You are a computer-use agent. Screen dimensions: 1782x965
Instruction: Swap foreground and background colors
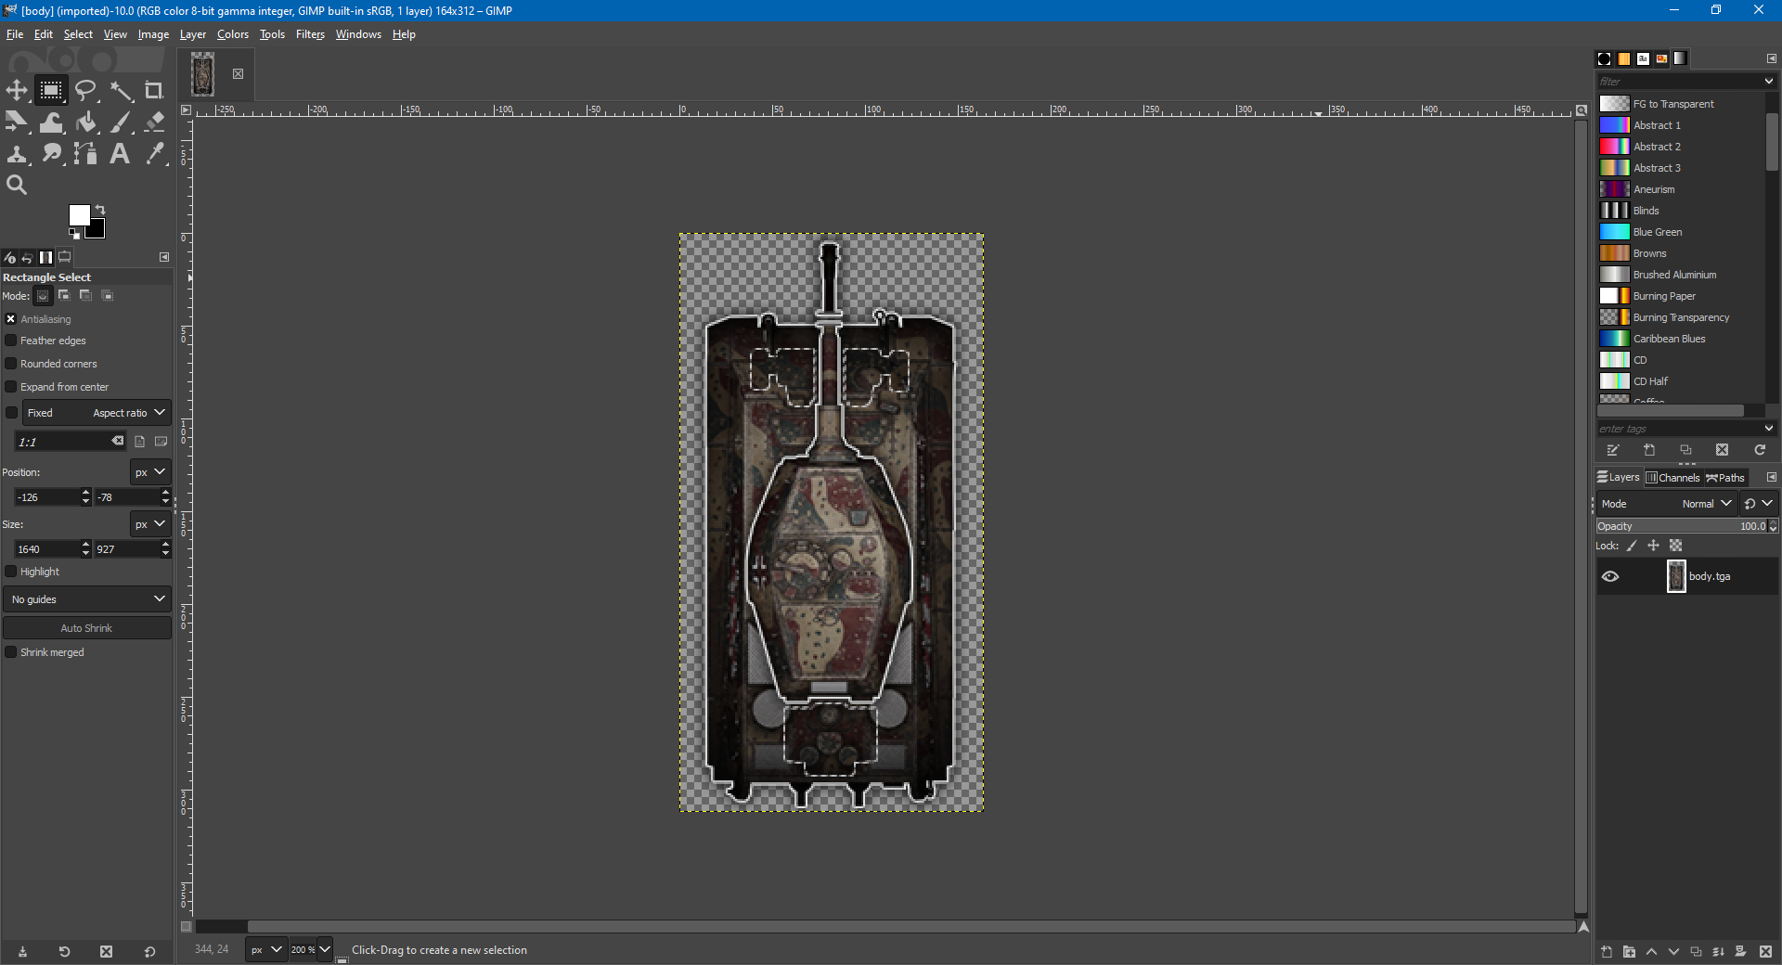(100, 210)
